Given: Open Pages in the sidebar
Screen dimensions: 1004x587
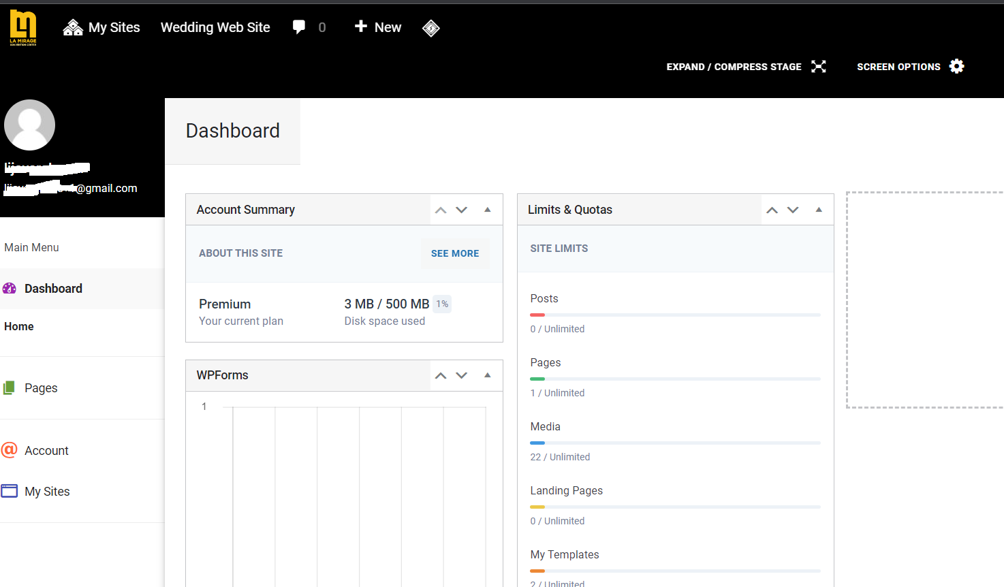Looking at the screenshot, I should click(x=41, y=387).
